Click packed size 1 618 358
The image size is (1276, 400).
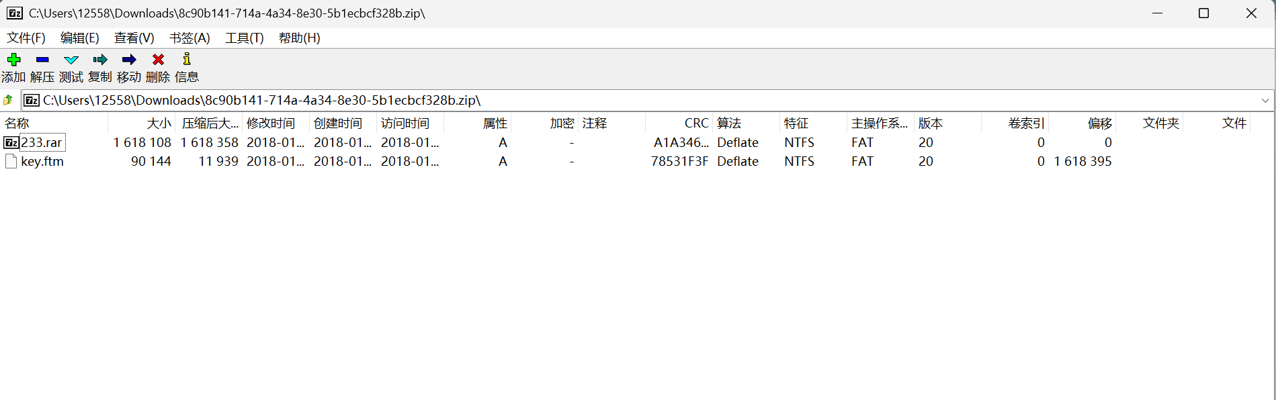[210, 142]
